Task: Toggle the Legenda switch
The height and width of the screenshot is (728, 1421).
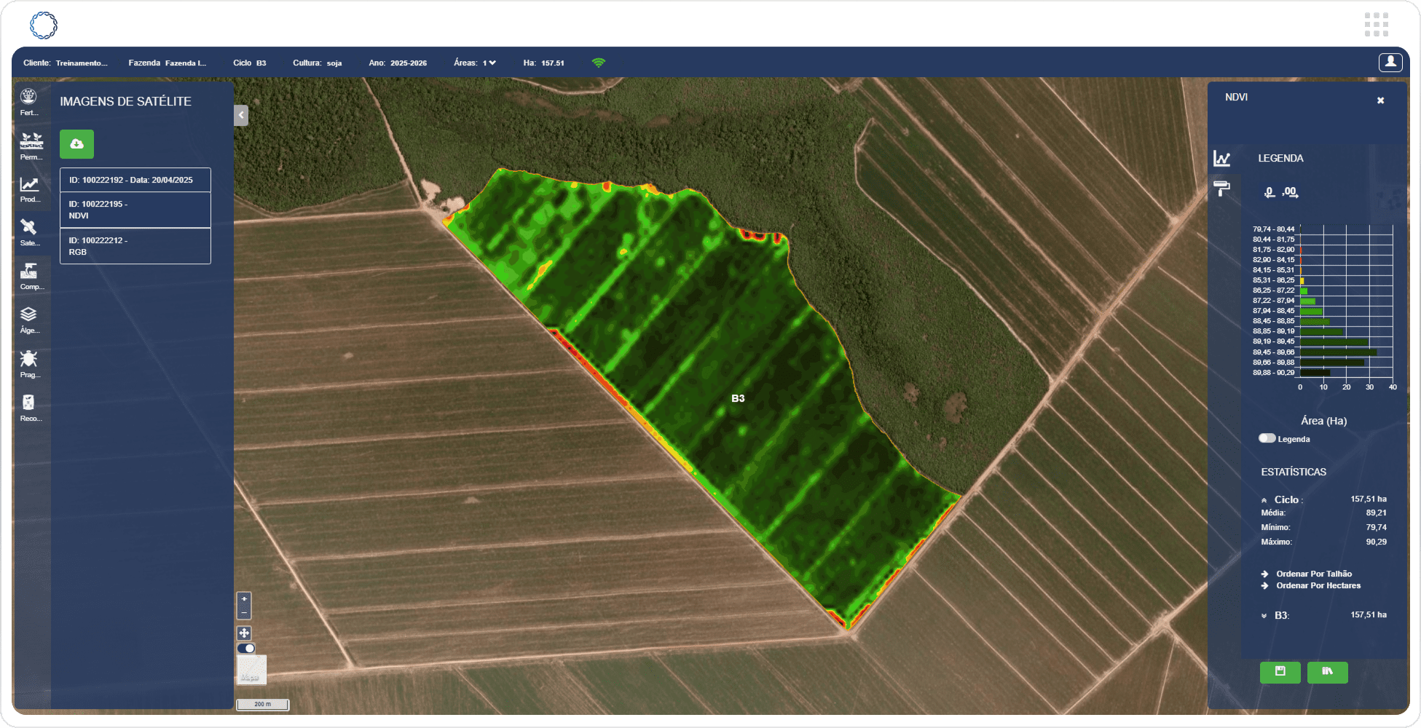Action: pos(1267,438)
